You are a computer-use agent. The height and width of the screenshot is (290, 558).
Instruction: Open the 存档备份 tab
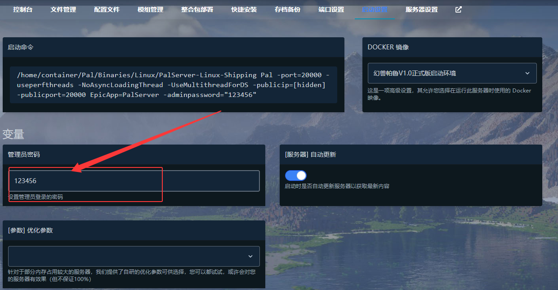coord(287,9)
